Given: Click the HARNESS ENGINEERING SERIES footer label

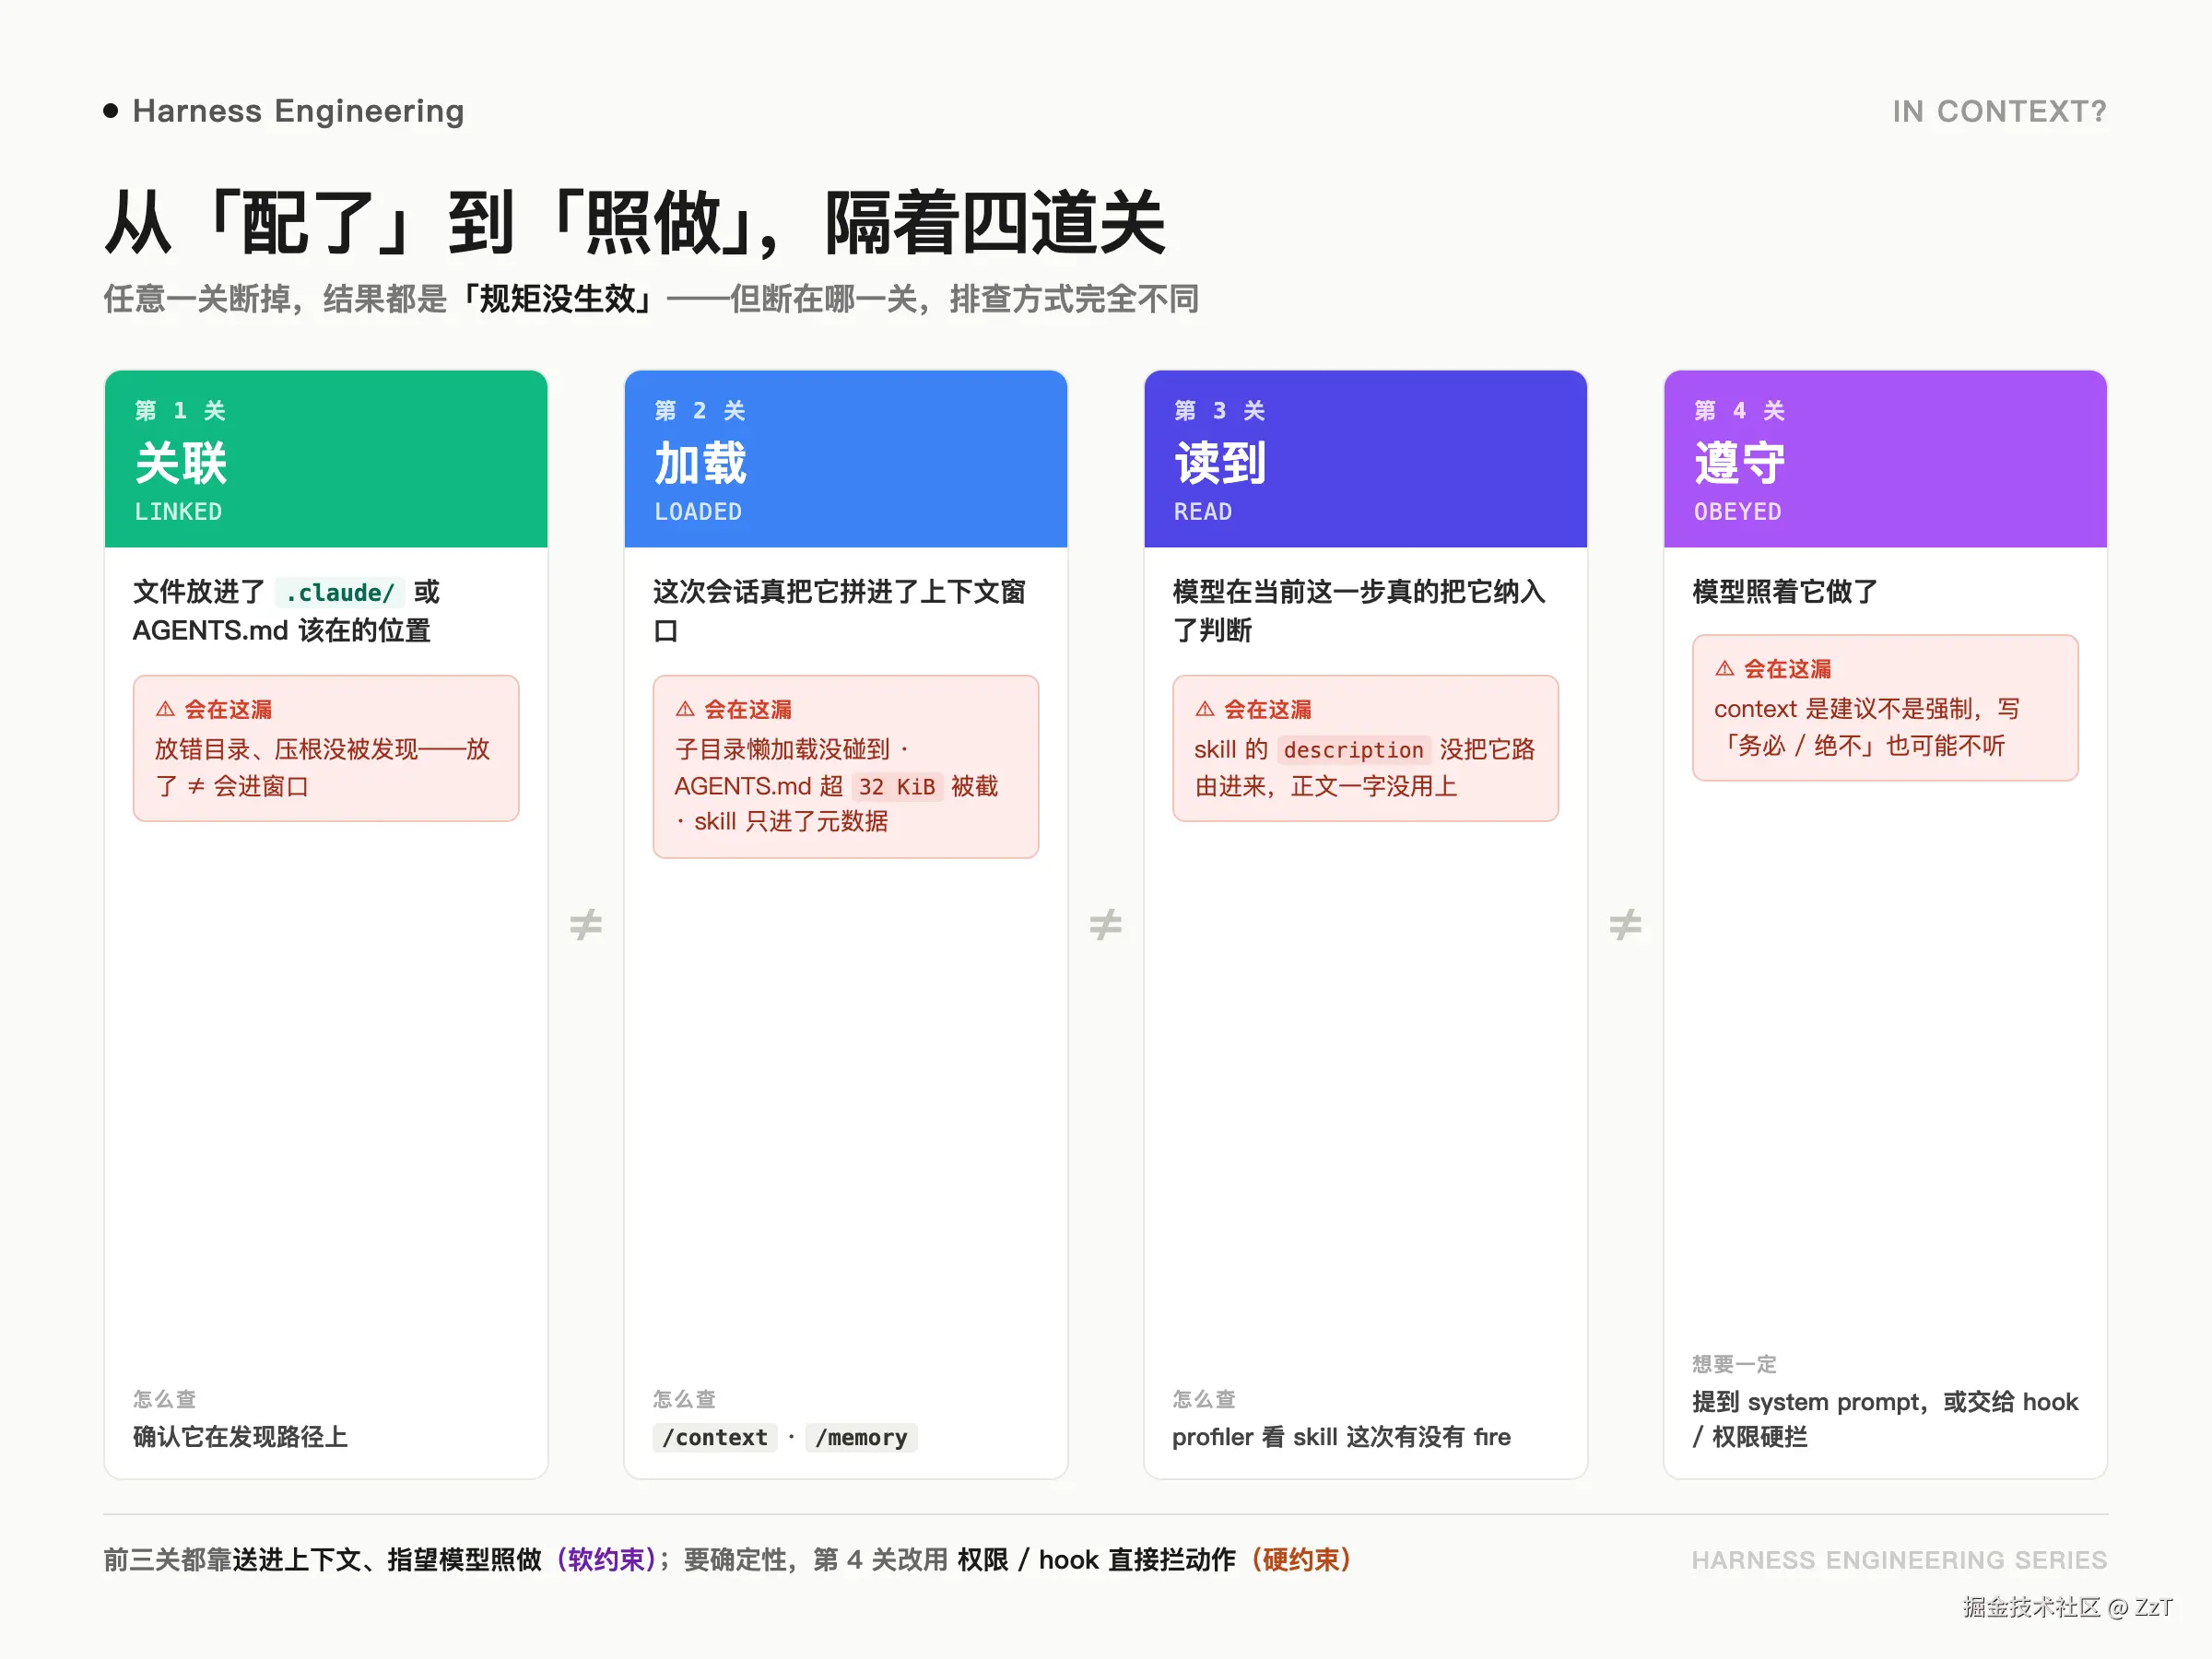Looking at the screenshot, I should coord(1899,1560).
